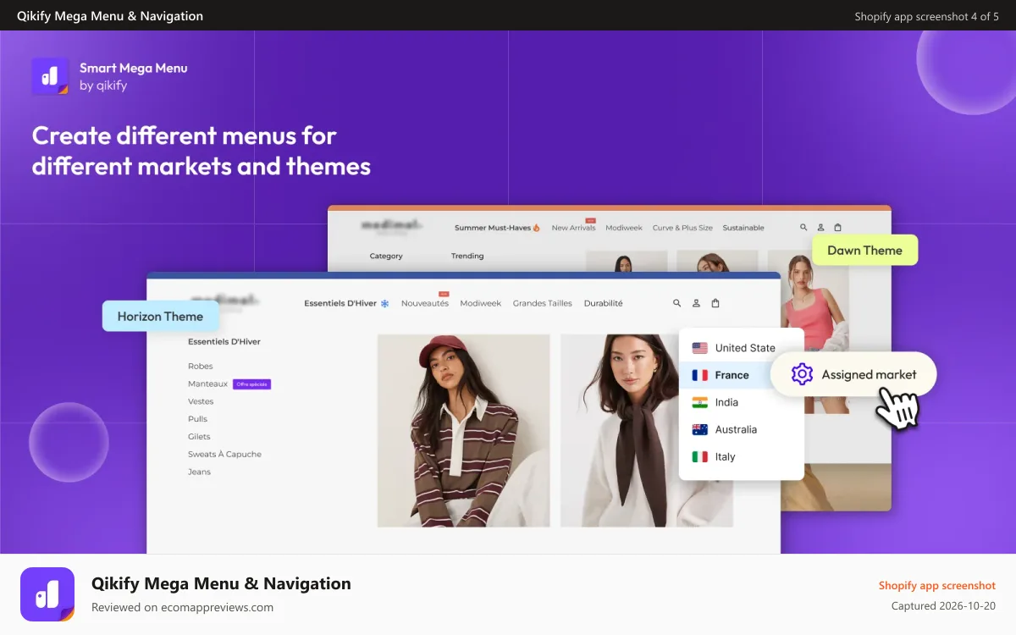Open Pulls submenu link
The image size is (1016, 635).
click(x=197, y=419)
